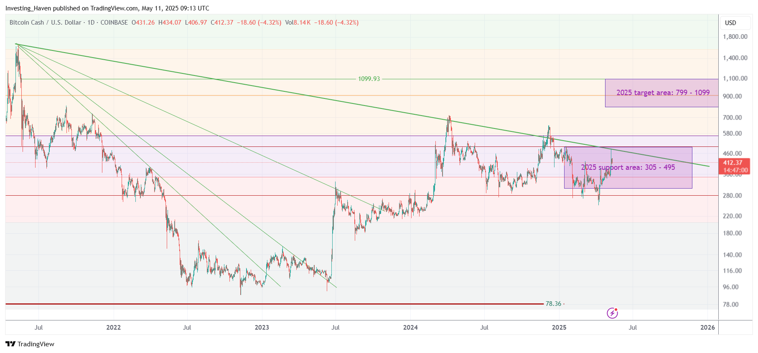Click the 2026 label on time axis
Image resolution: width=758 pixels, height=353 pixels.
(x=707, y=328)
